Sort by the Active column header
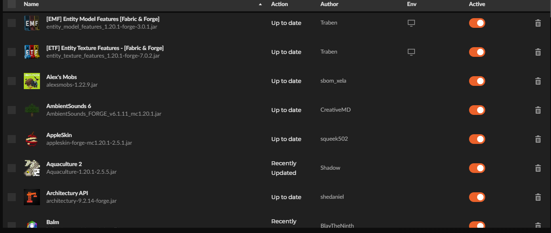The height and width of the screenshot is (233, 551). coord(477,4)
